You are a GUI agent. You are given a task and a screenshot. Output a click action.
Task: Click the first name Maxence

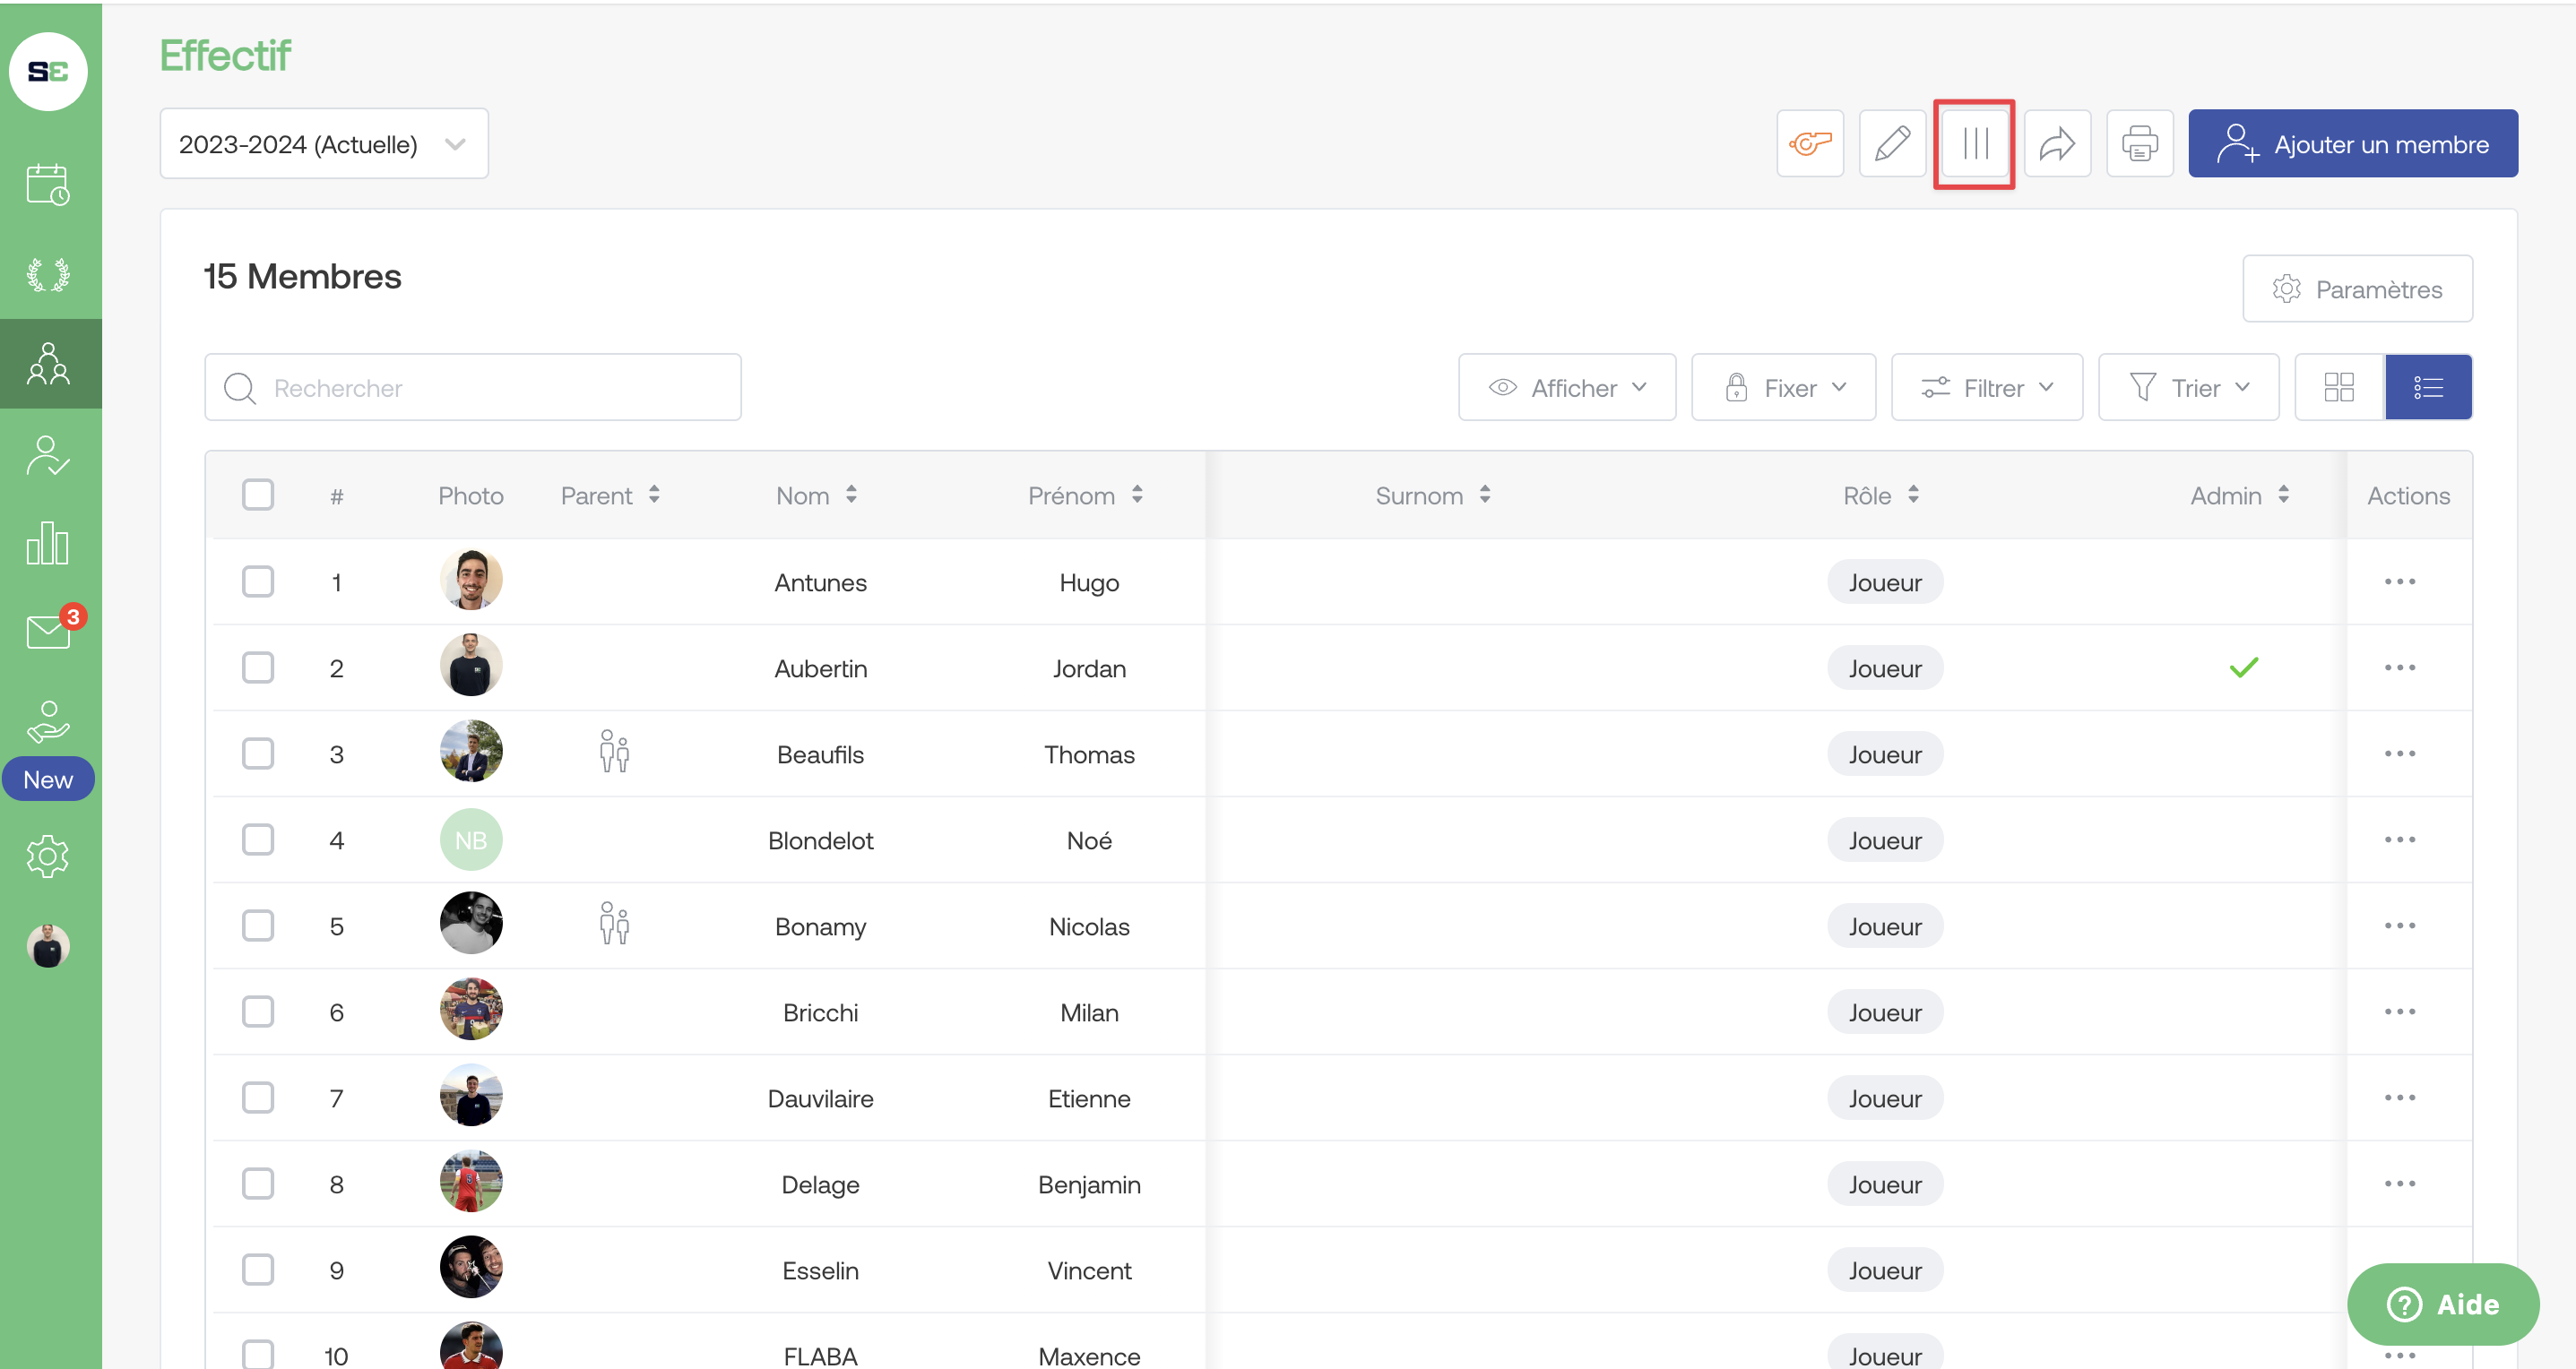tap(1089, 1356)
